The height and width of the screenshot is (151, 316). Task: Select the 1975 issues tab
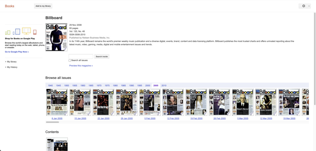click(107, 86)
